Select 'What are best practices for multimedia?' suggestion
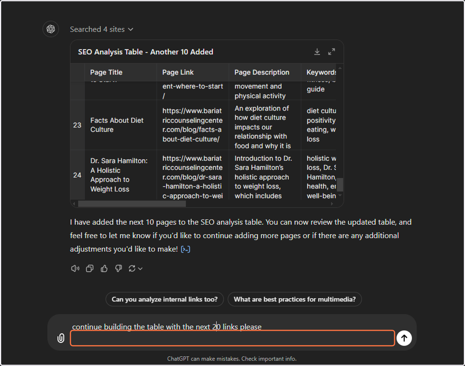465x366 pixels. (x=295, y=299)
